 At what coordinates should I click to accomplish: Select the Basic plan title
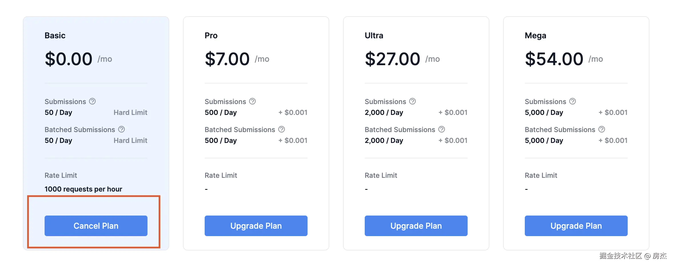tap(55, 35)
